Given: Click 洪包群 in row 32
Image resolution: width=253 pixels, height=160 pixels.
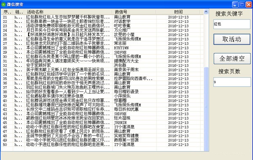Looking at the screenshot, I should click(x=120, y=65).
